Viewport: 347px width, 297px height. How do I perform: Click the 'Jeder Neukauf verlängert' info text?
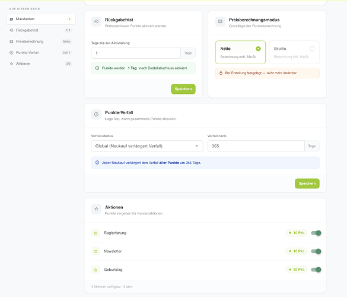coord(151,163)
